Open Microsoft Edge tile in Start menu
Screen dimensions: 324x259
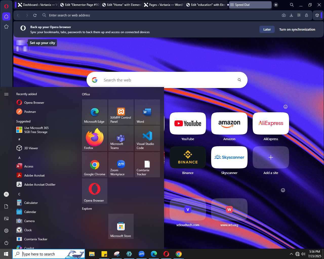tap(95, 112)
